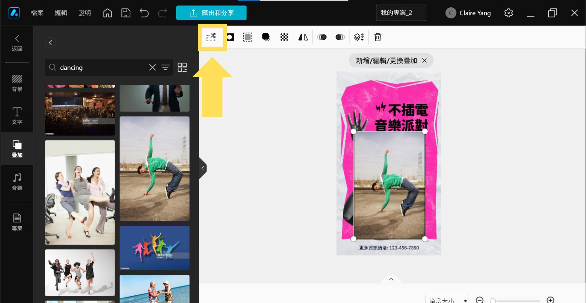Select the three office women kicking photo
586x303 pixels.
(x=80, y=193)
